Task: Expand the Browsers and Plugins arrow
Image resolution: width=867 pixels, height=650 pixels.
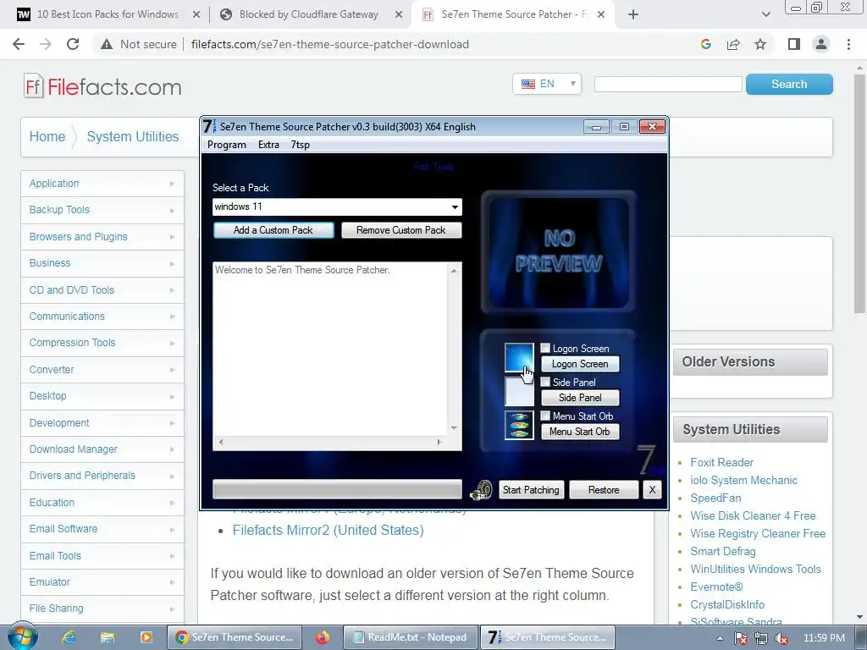Action: click(172, 237)
